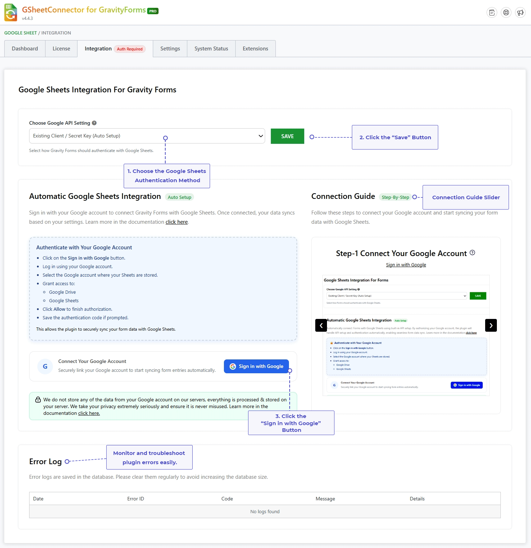Open the documentation icon in header
Screen dimensions: 531x548
coord(492,13)
